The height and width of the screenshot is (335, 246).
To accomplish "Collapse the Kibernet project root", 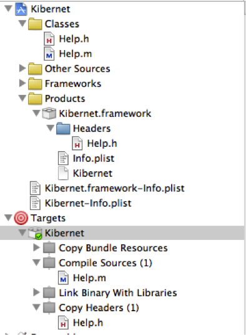I will [8, 9].
